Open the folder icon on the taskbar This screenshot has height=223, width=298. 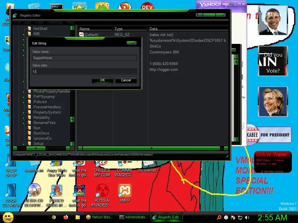tap(77, 217)
